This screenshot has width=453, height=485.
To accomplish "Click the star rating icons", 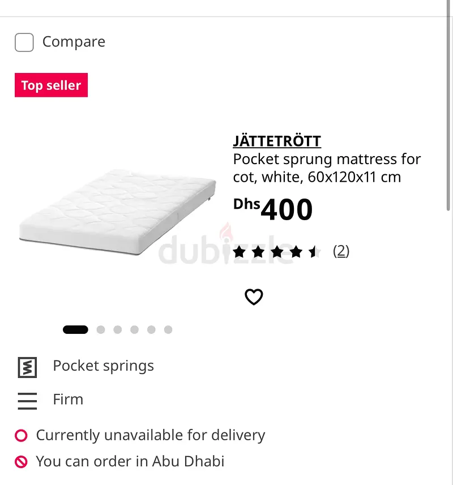I will click(276, 252).
